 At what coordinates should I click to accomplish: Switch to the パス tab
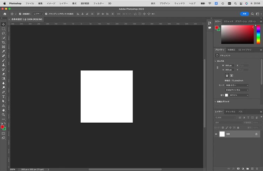(241, 112)
